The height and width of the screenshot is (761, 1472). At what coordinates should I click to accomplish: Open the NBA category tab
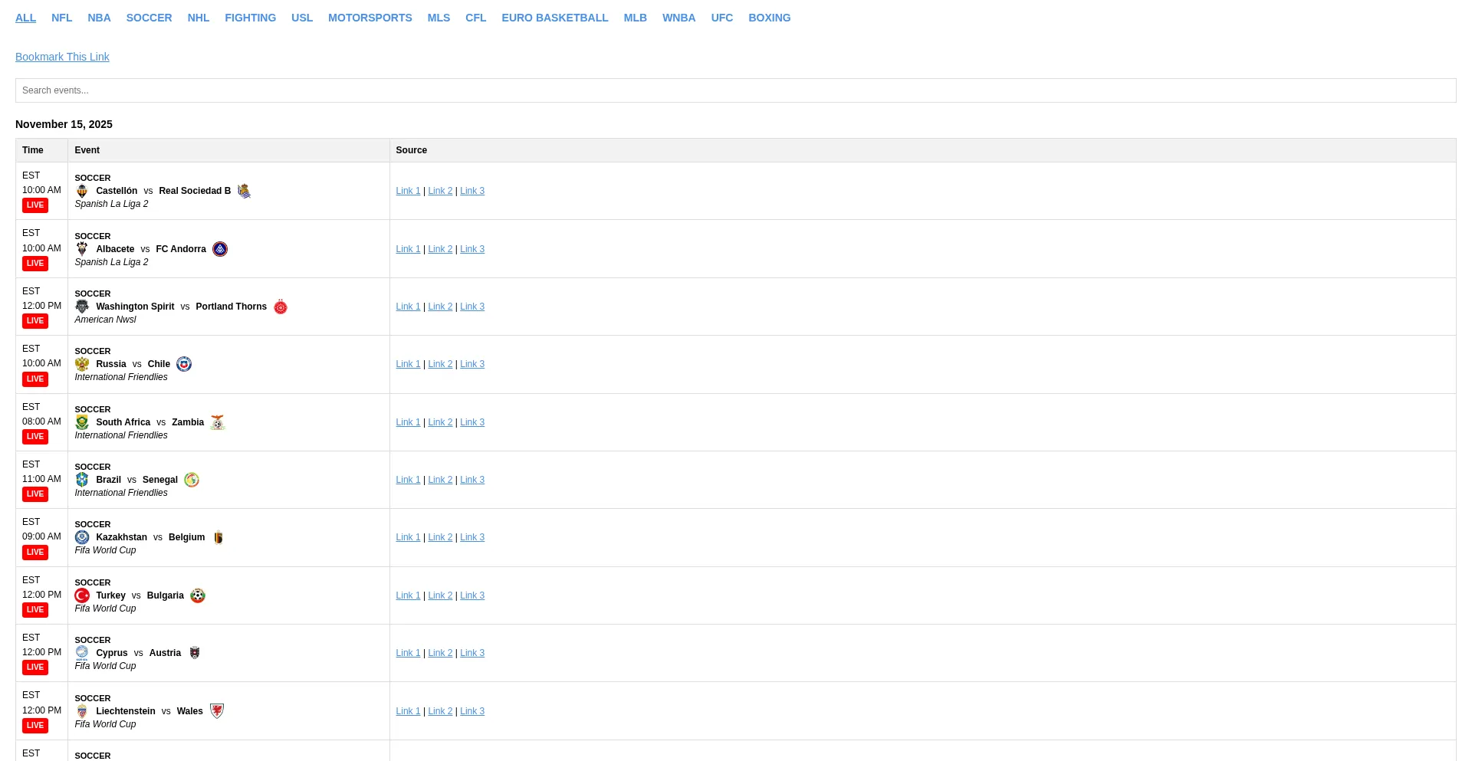(99, 18)
